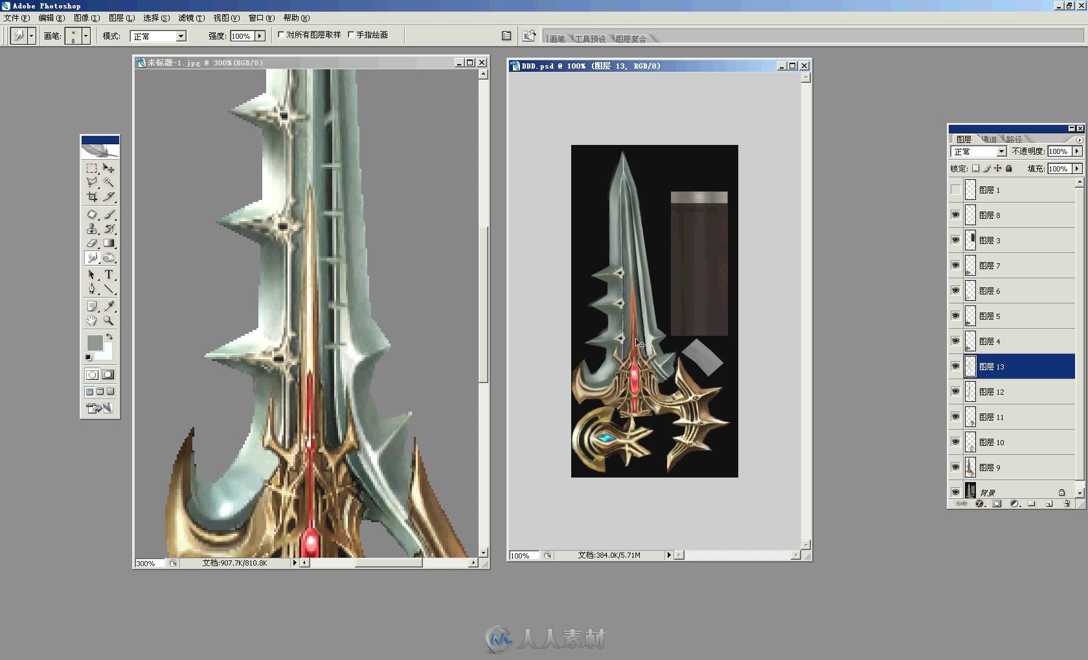This screenshot has height=660, width=1088.
Task: Select the Clone Stamp tool
Action: coord(92,228)
